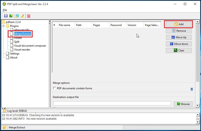This screenshot has width=201, height=131.
Task: Click the Path column header
Action: (83, 25)
